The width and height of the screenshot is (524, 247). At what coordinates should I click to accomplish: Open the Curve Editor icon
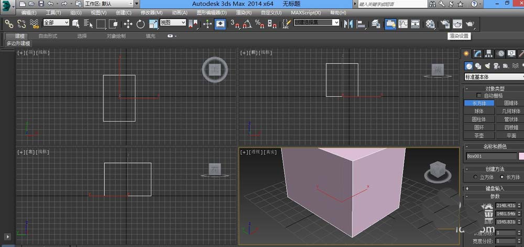click(403, 24)
